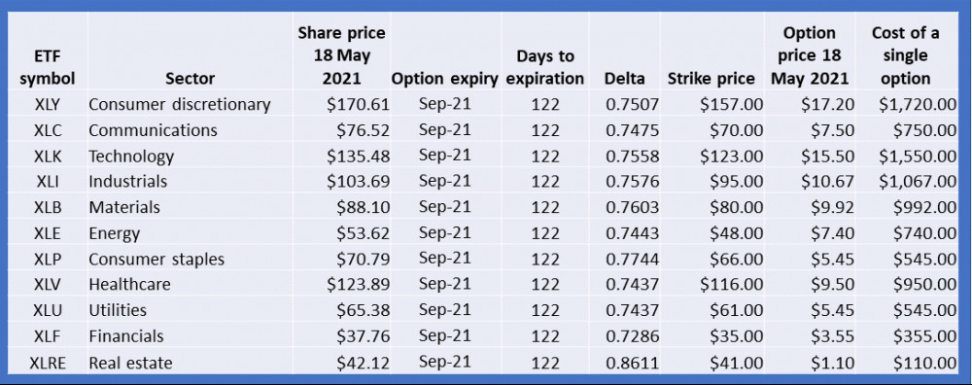This screenshot has height=385, width=972.
Task: Select XLY option cost $1,720.00
Action: [x=918, y=104]
